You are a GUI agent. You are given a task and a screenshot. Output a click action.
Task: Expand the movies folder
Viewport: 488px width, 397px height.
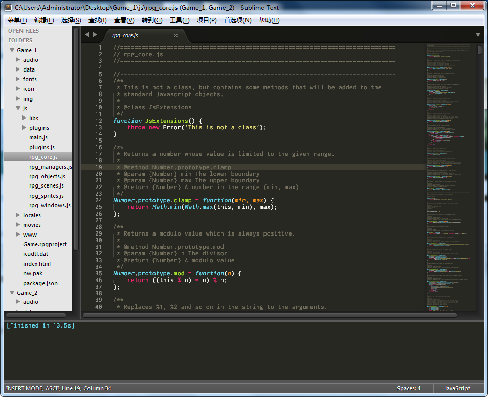18,224
